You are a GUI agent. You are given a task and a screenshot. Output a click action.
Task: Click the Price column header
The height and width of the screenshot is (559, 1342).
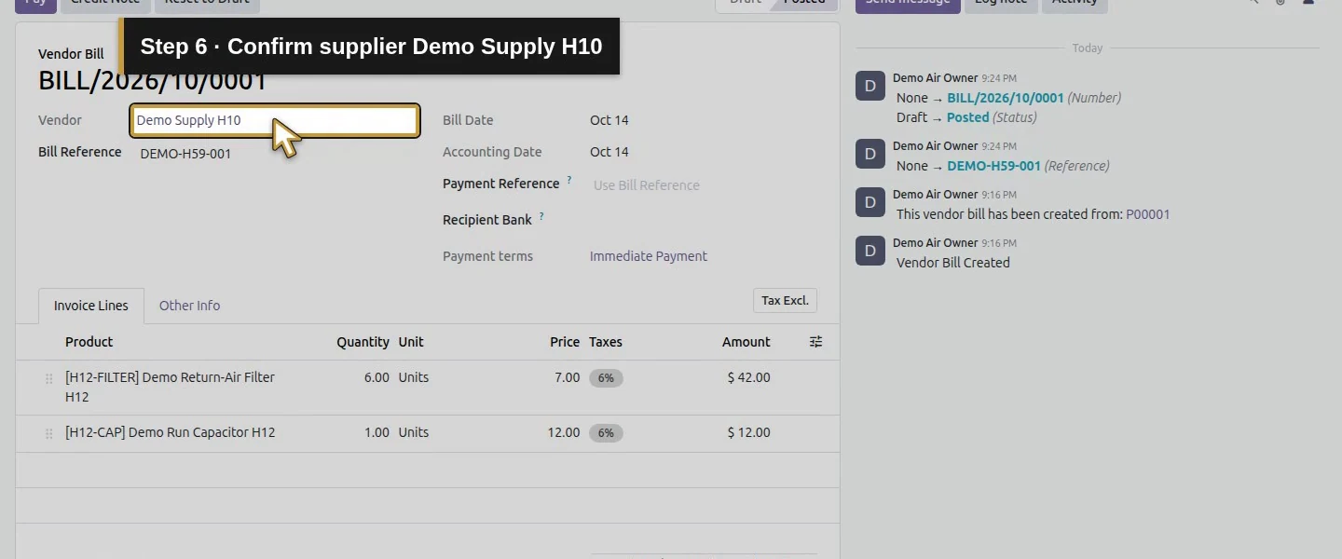click(565, 342)
